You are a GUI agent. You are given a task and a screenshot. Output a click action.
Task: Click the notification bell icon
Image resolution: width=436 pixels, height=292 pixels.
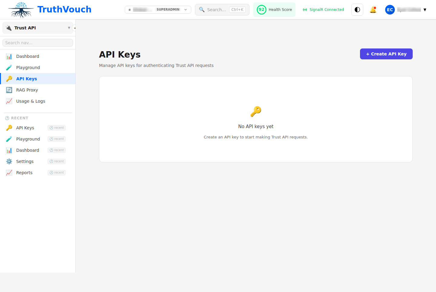coord(373,9)
